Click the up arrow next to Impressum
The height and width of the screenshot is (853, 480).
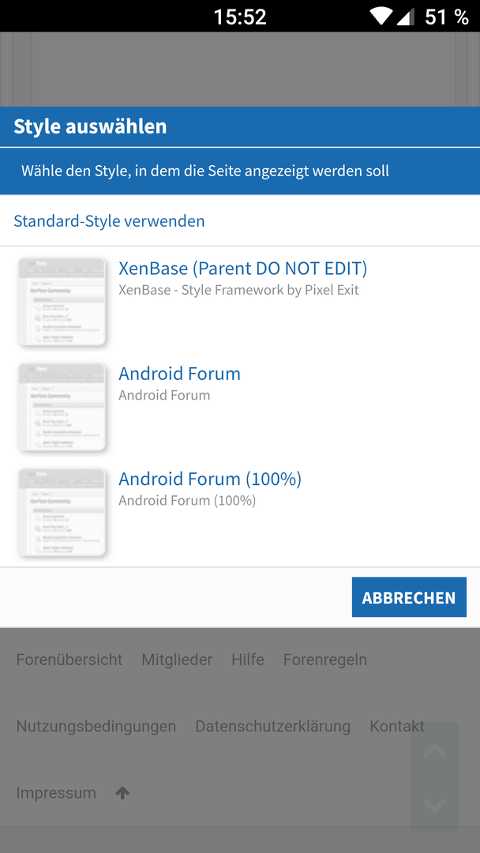click(x=122, y=793)
